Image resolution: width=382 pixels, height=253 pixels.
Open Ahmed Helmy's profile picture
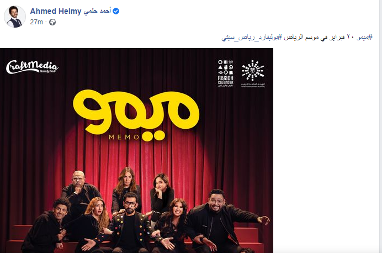point(15,17)
